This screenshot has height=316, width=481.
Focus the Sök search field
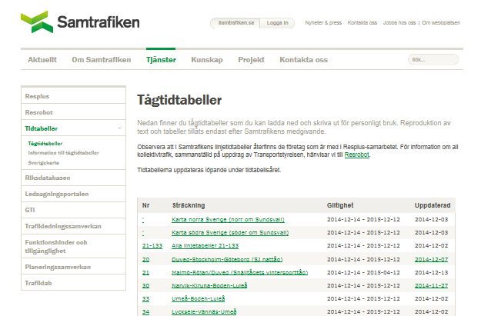tap(433, 59)
